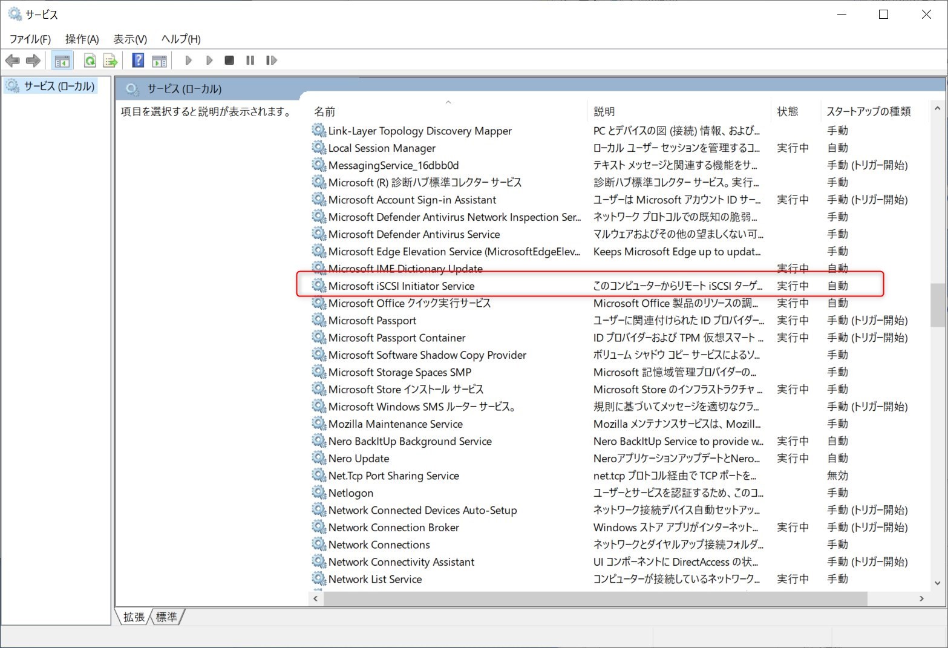Open the 操作(A) menu

pos(82,39)
